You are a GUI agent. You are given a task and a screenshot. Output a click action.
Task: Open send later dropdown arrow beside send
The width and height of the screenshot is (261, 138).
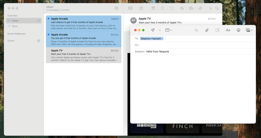(160, 30)
